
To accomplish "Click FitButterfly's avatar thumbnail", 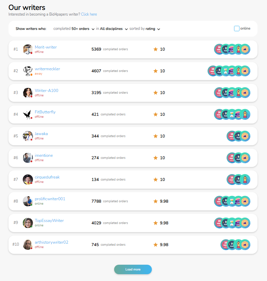I will click(x=28, y=114).
